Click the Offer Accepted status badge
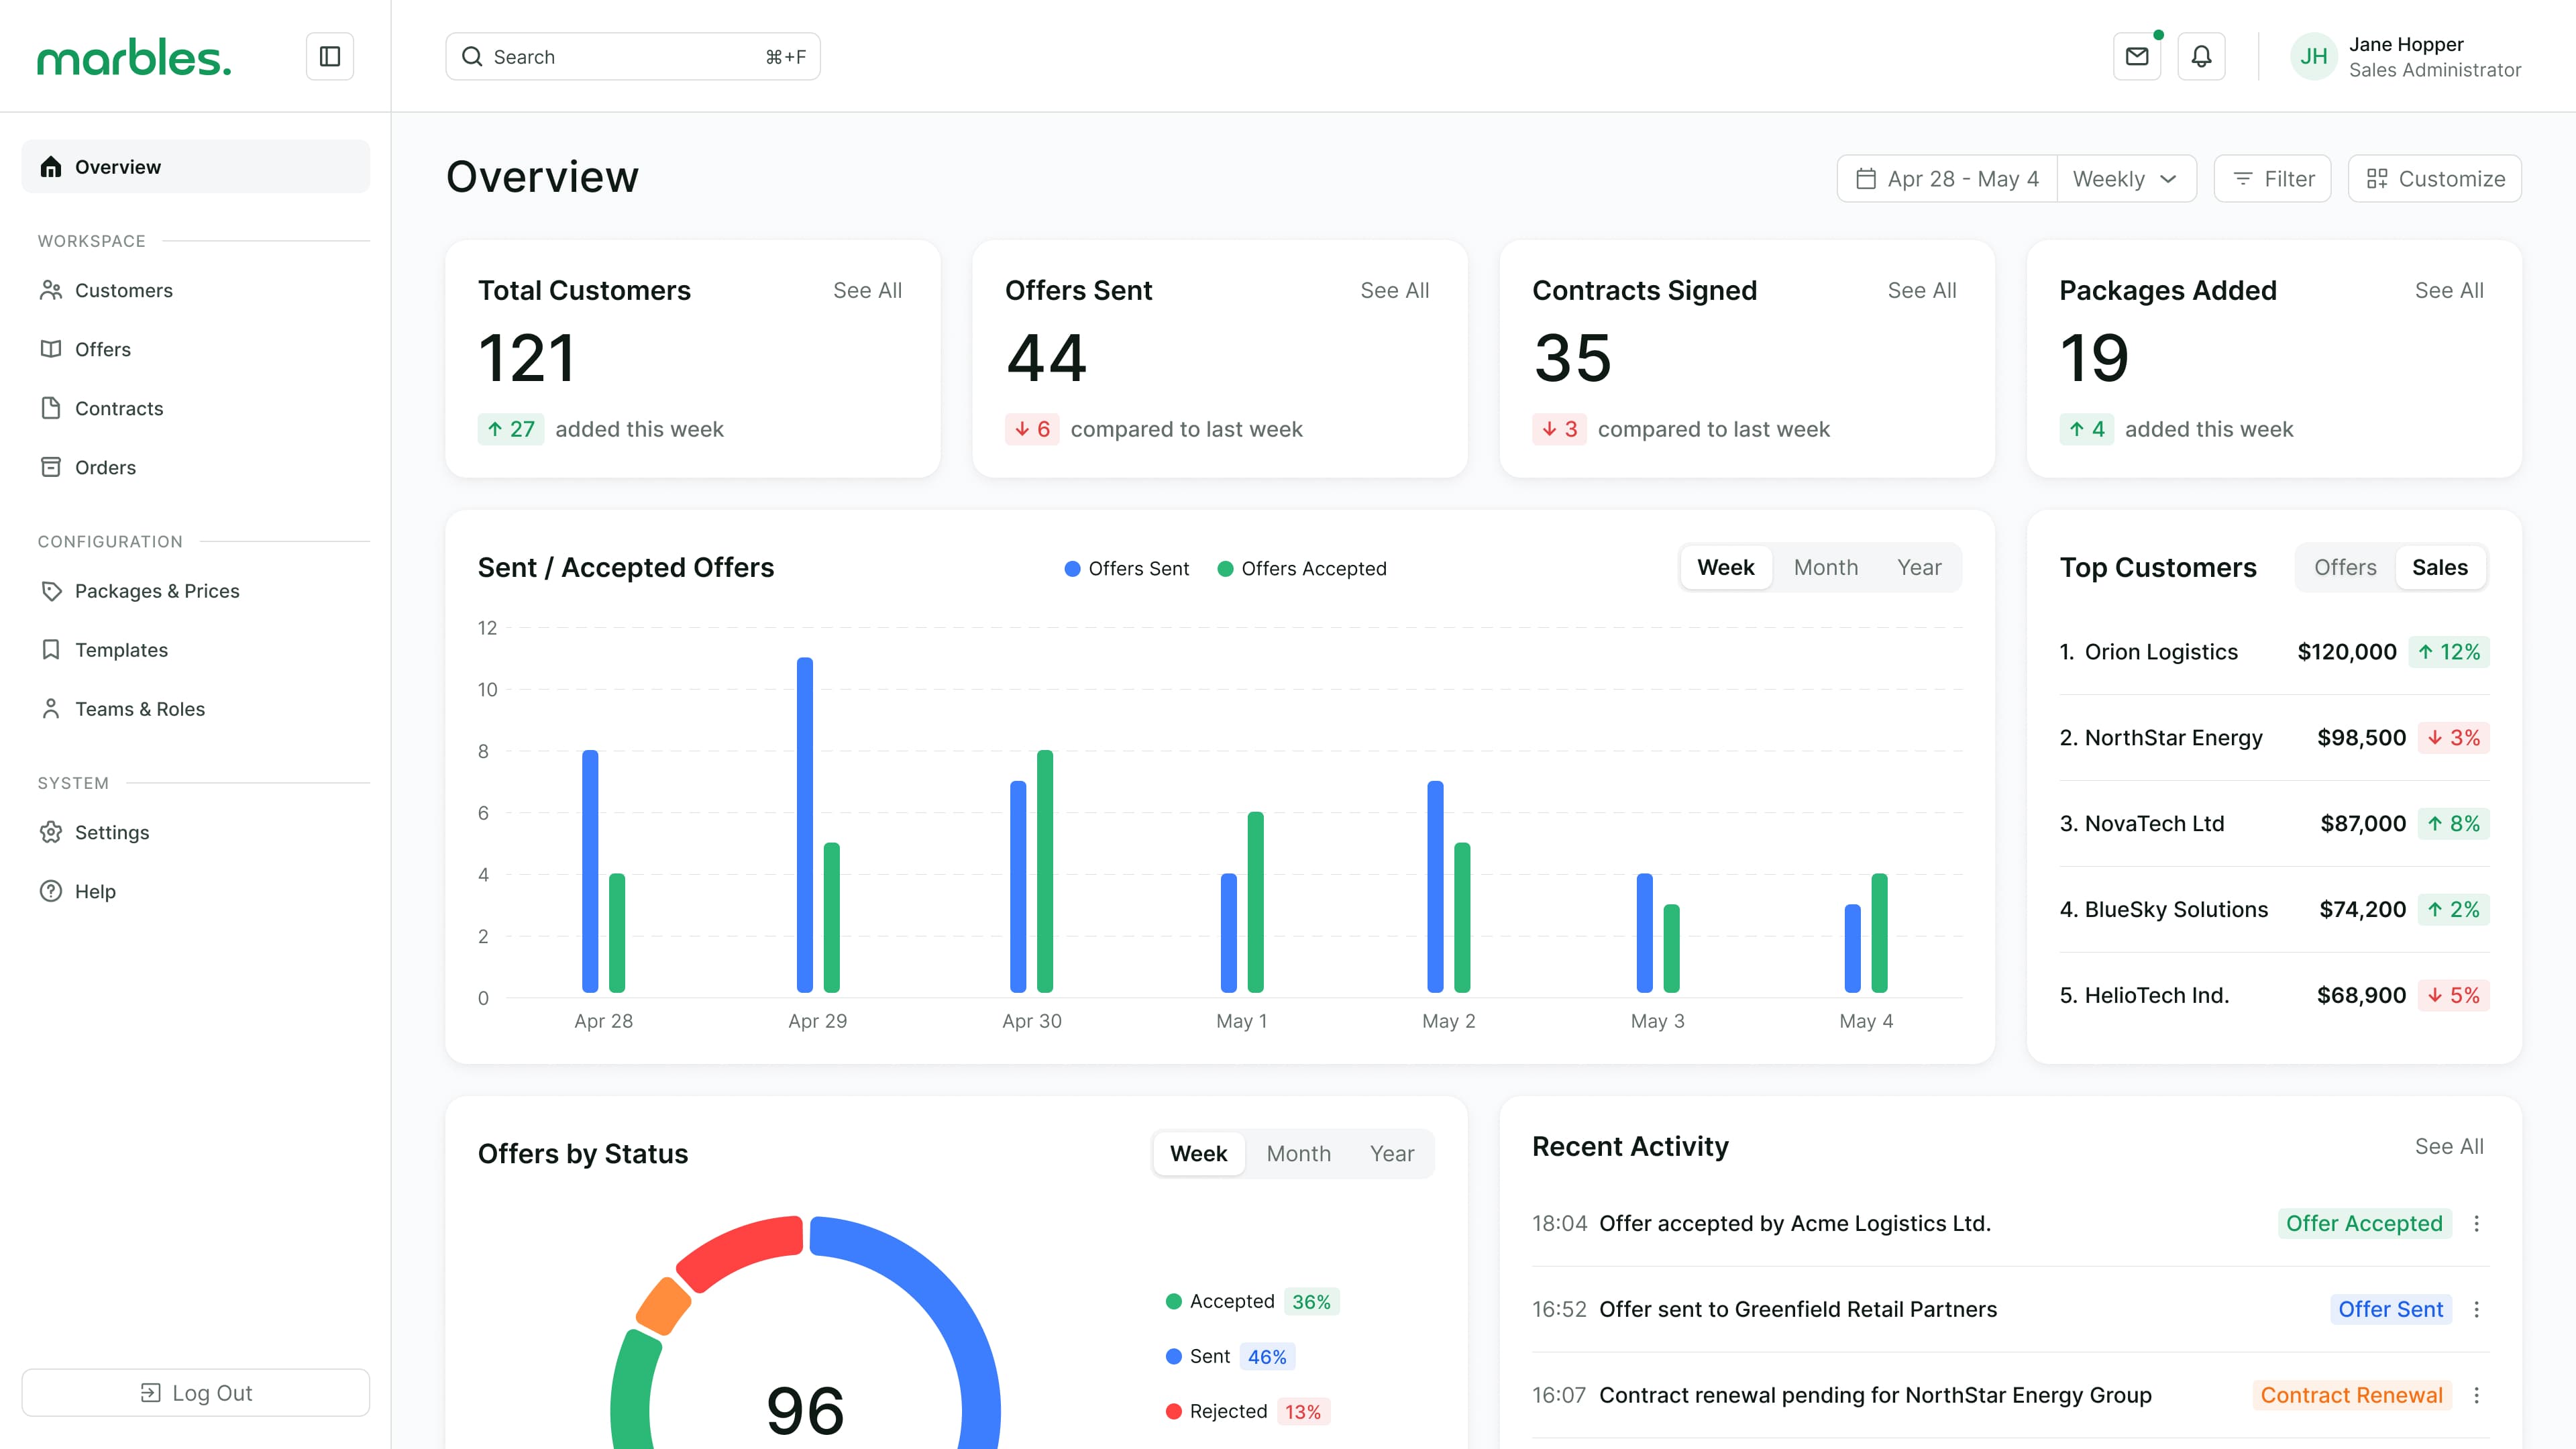Screen dimensions: 2576x1449 click(2364, 1223)
